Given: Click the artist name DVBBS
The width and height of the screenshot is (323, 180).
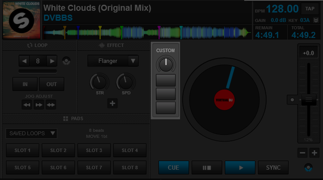Looking at the screenshot, I should (x=58, y=18).
